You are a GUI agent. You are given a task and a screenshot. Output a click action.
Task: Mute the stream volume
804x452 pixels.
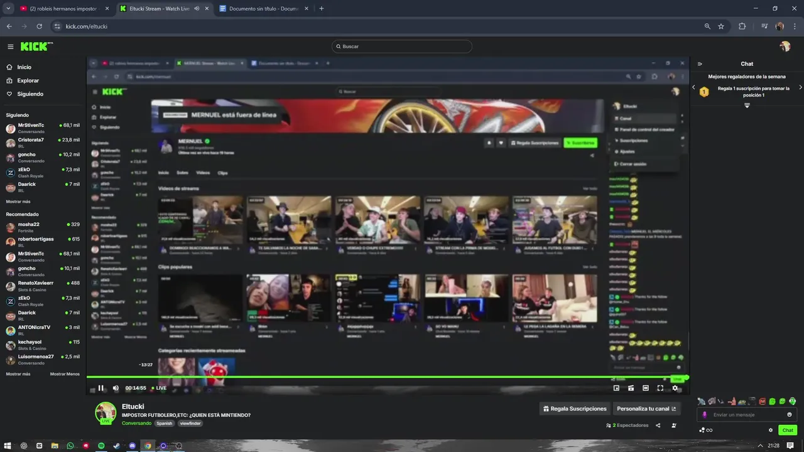(x=116, y=388)
